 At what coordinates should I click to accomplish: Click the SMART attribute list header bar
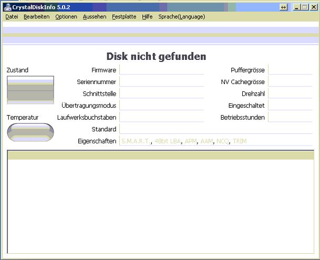160,155
